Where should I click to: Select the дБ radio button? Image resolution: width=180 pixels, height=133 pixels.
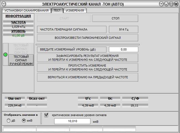pyautogui.click(x=9, y=121)
